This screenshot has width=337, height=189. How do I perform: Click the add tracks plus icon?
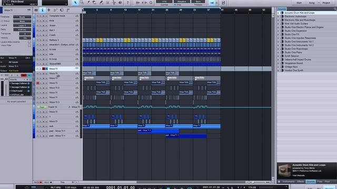click(x=49, y=10)
